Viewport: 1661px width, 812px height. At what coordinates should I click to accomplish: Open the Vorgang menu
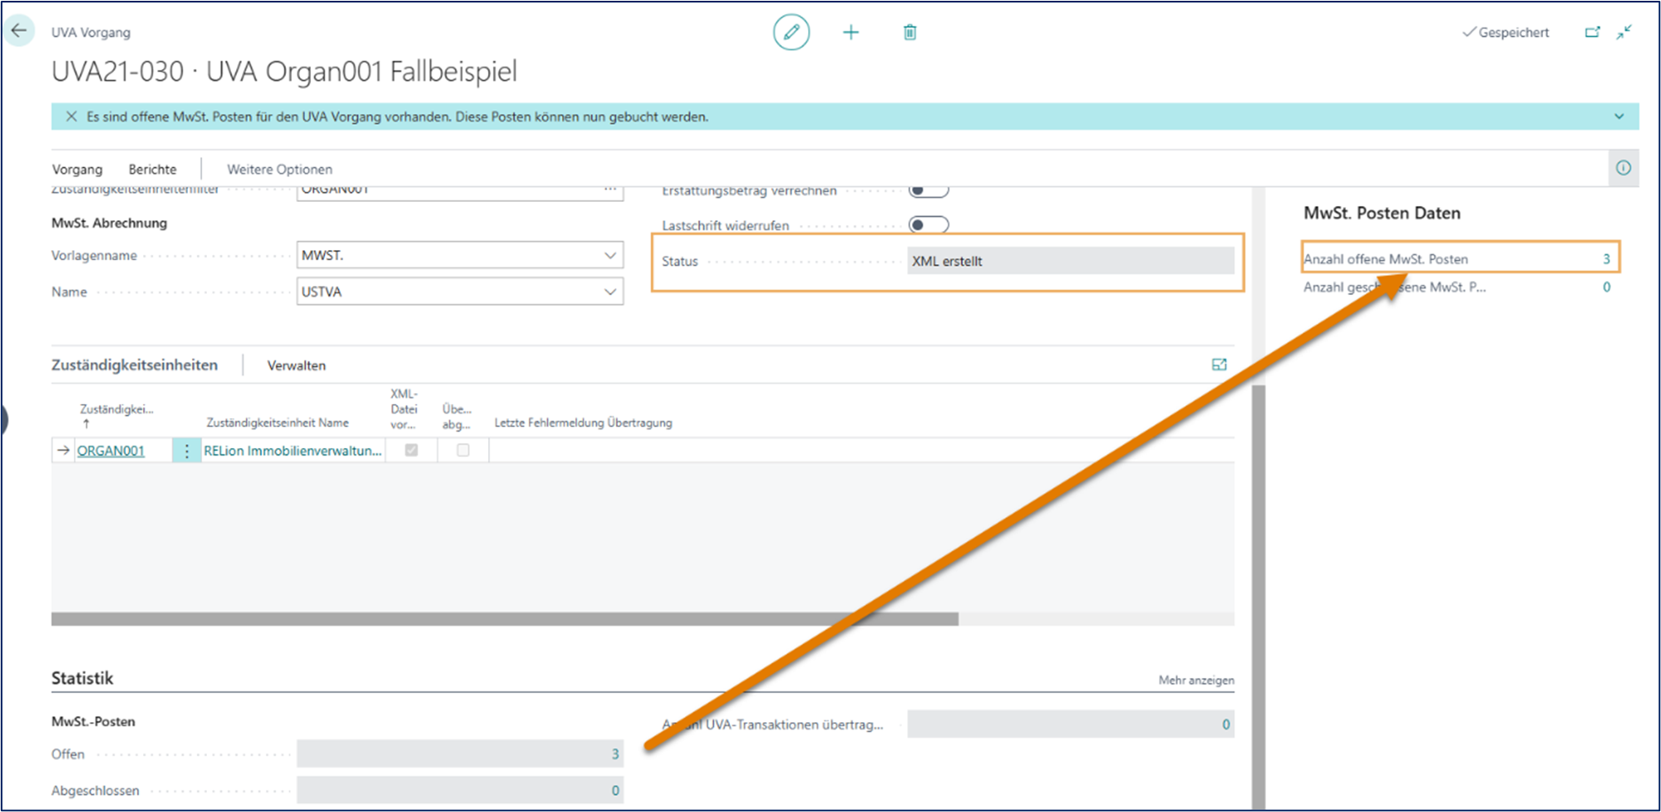77,170
